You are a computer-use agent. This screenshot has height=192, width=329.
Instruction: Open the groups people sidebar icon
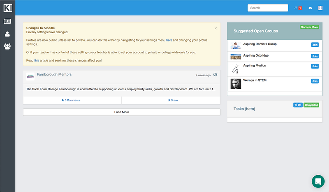pyautogui.click(x=7, y=46)
